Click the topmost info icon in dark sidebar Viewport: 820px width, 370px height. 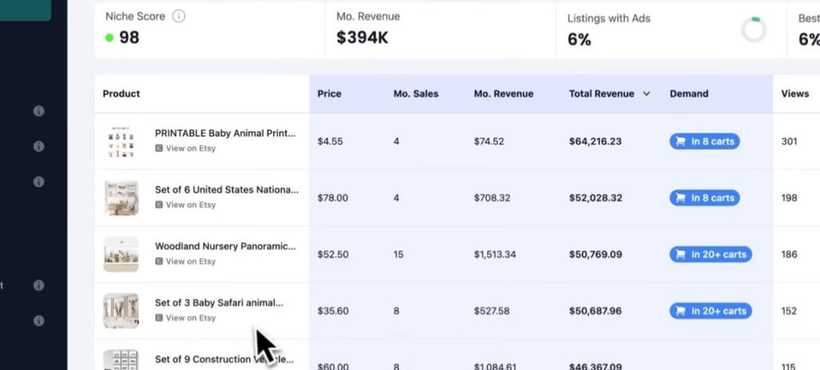38,111
